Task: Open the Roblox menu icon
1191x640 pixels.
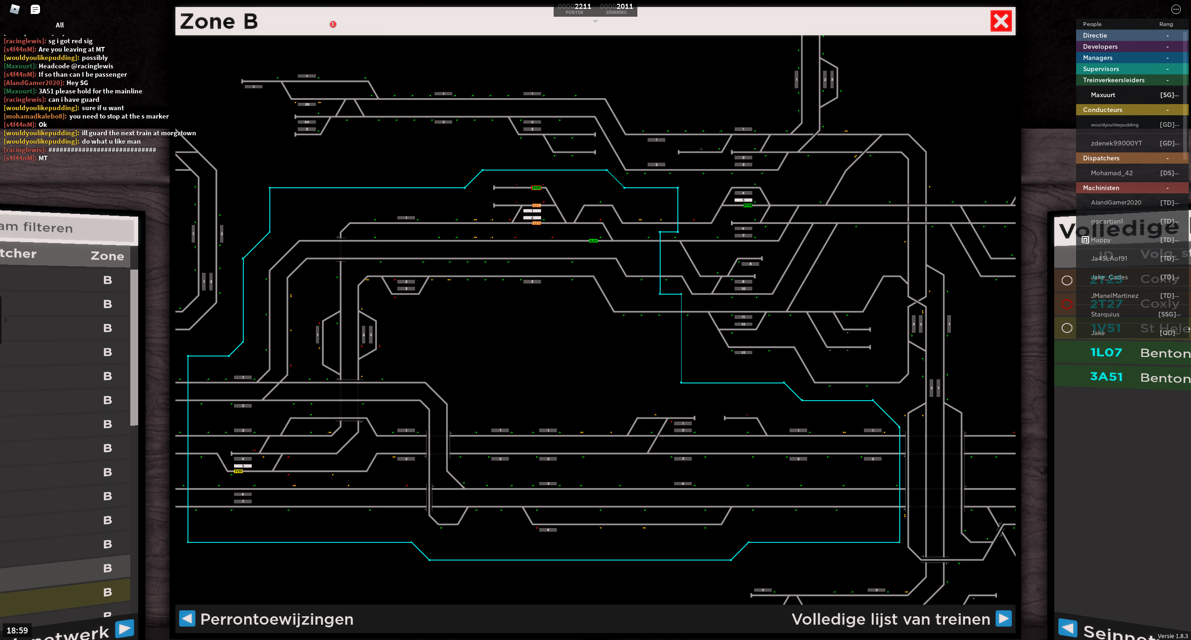Action: [14, 9]
